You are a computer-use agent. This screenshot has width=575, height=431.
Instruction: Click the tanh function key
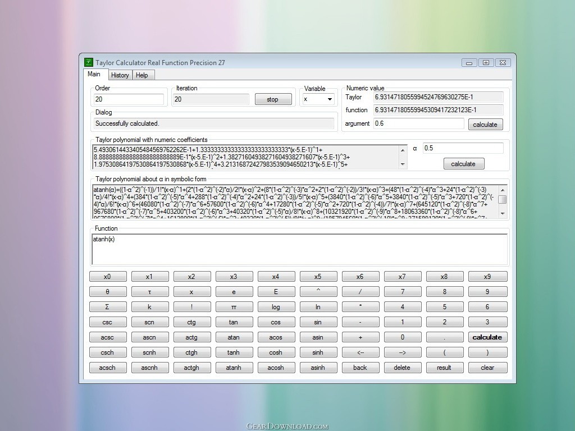(x=234, y=352)
